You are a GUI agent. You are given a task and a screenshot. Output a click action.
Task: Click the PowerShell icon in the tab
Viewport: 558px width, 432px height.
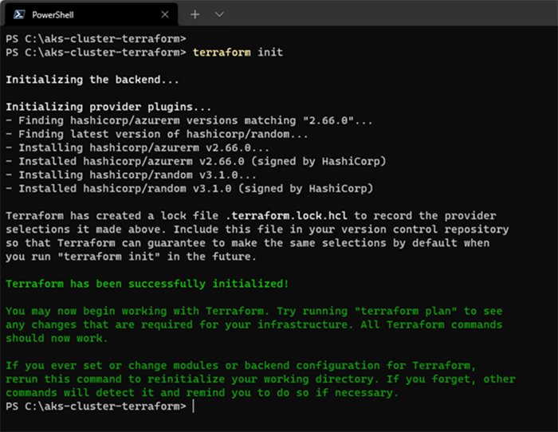click(x=18, y=14)
